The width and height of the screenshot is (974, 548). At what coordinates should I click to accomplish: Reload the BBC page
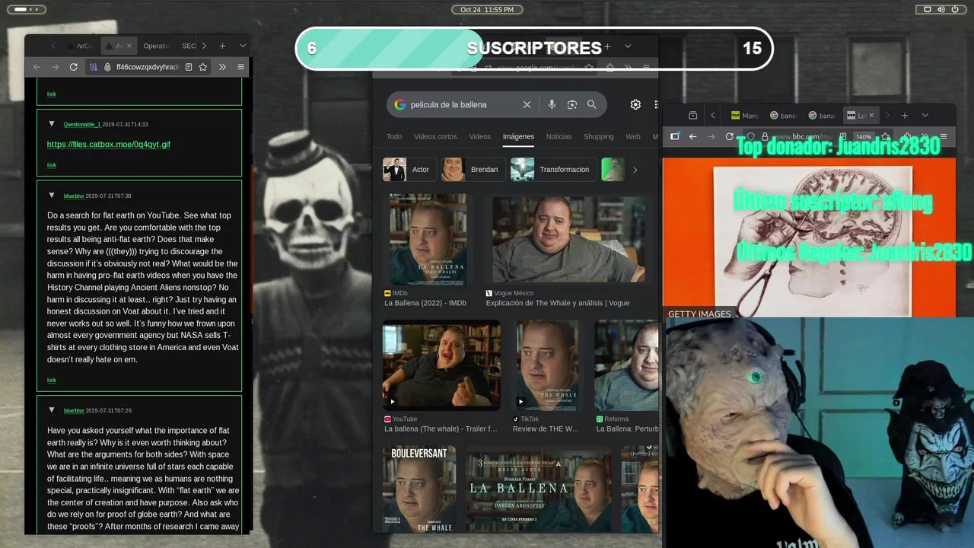730,136
